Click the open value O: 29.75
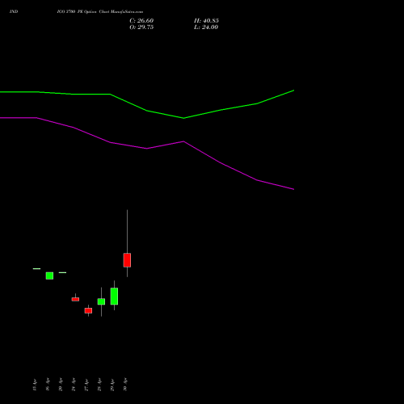 tap(141, 27)
